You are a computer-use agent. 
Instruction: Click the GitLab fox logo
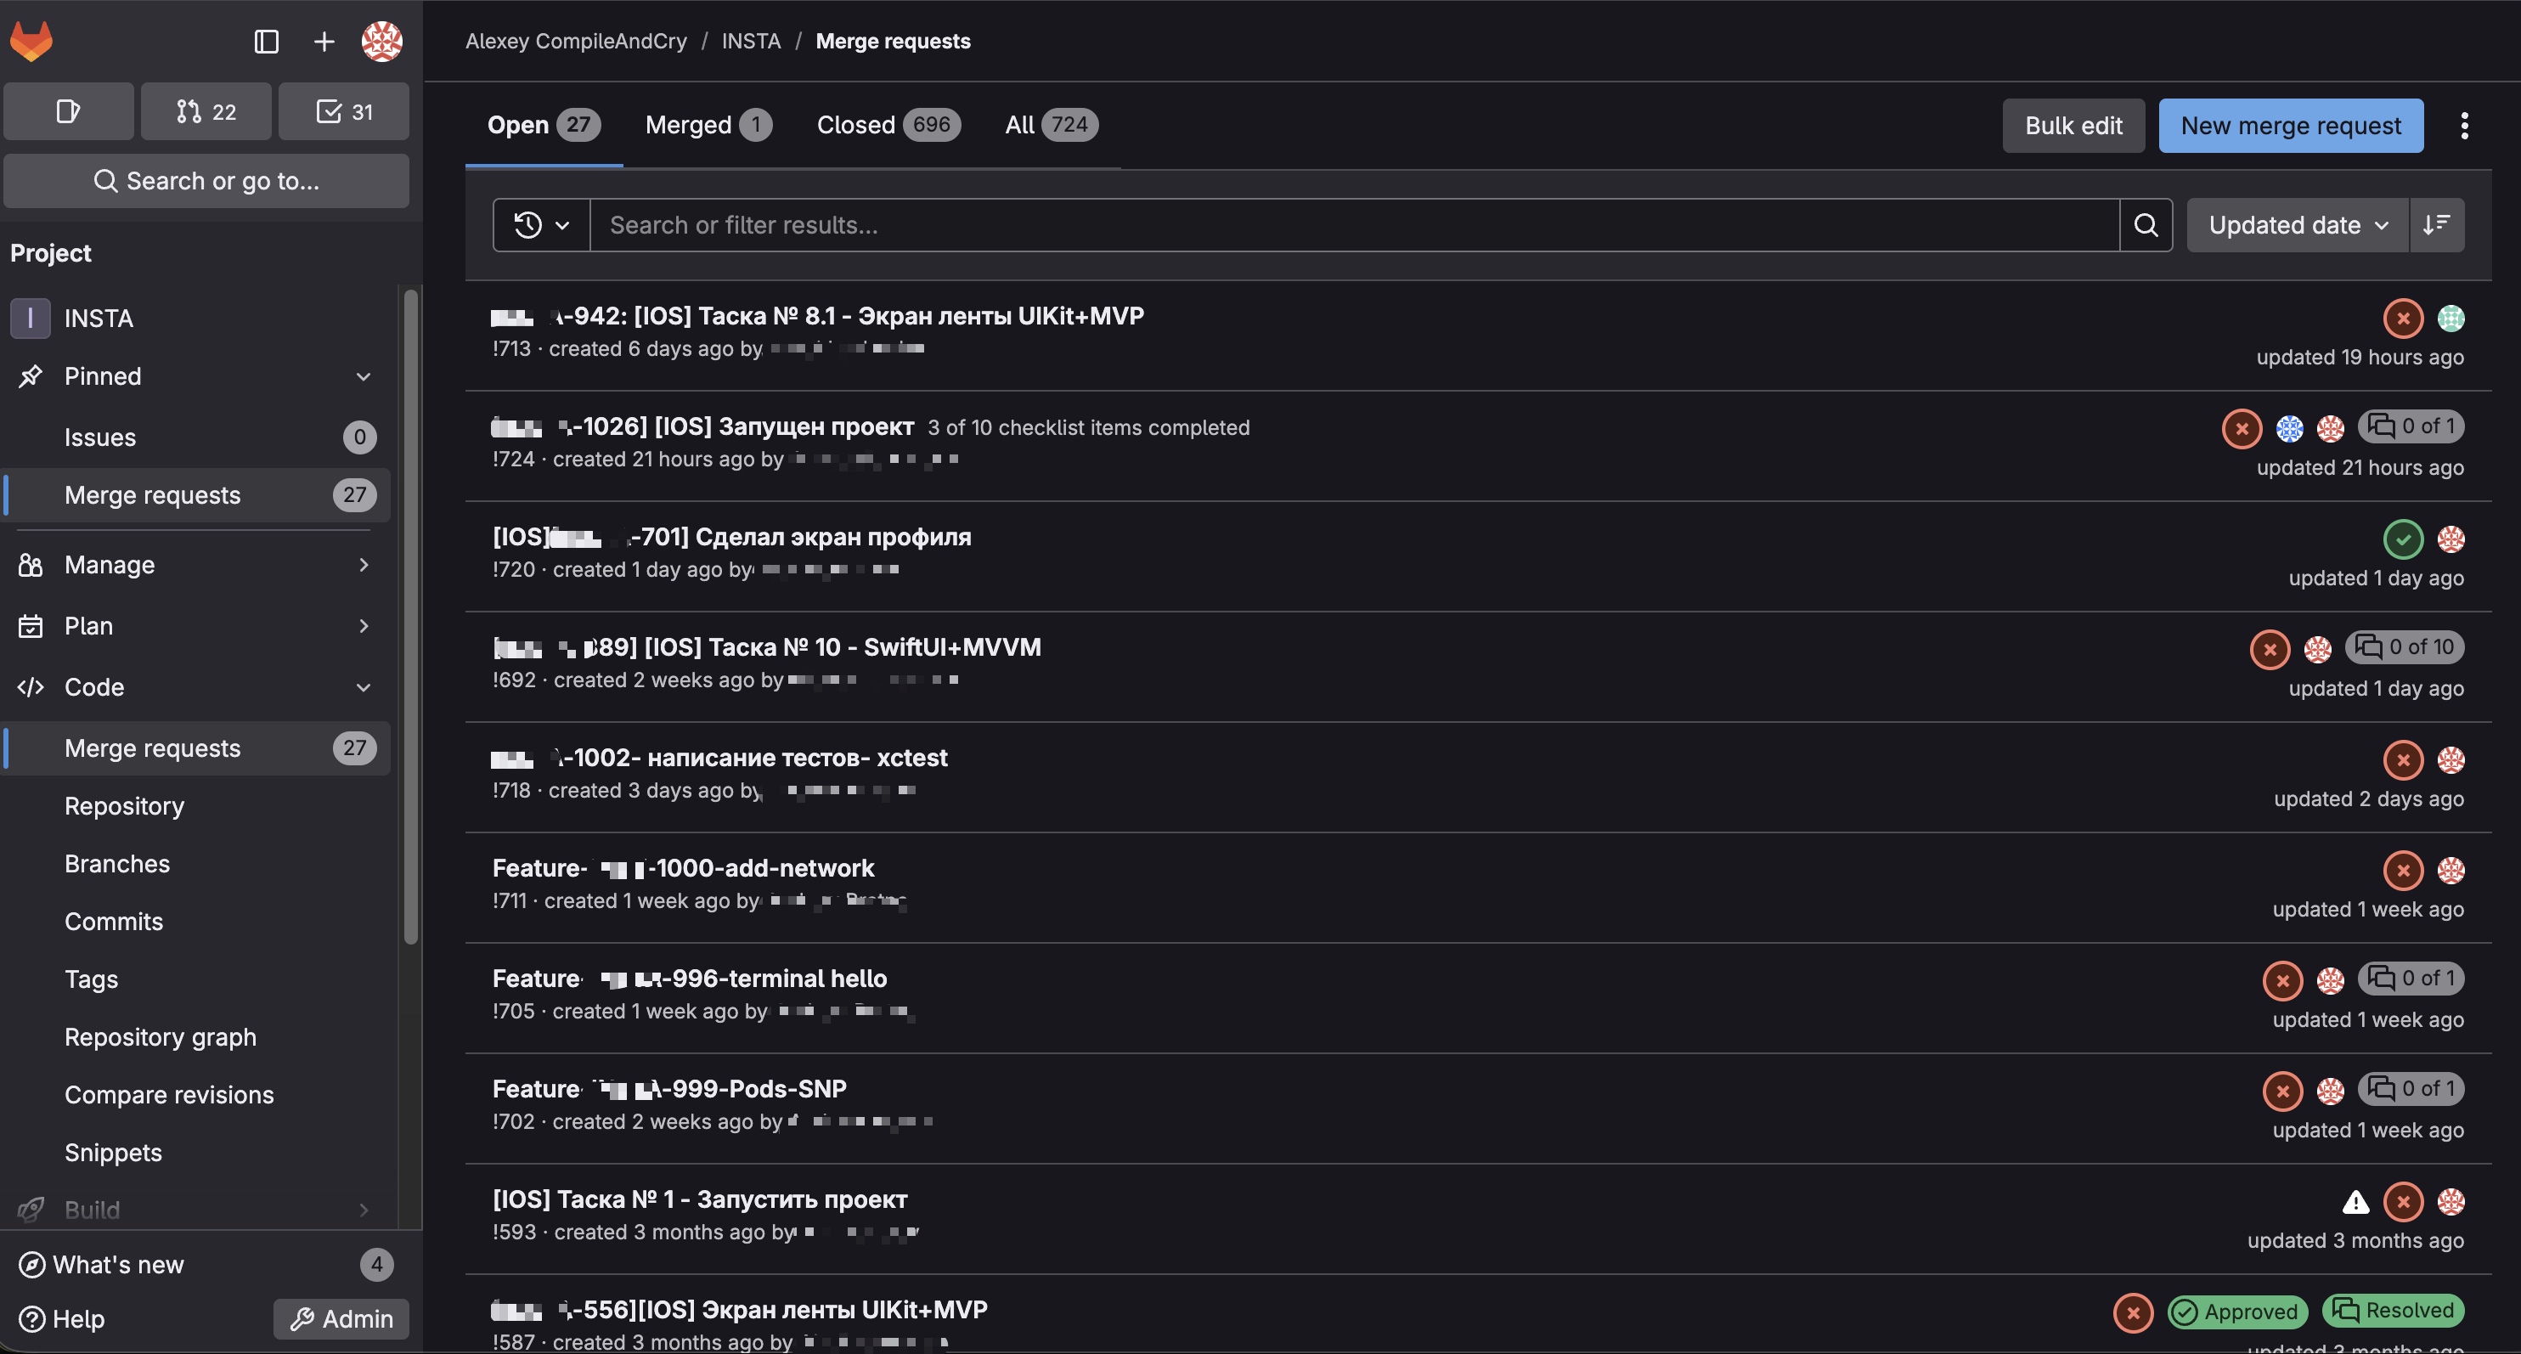click(31, 41)
